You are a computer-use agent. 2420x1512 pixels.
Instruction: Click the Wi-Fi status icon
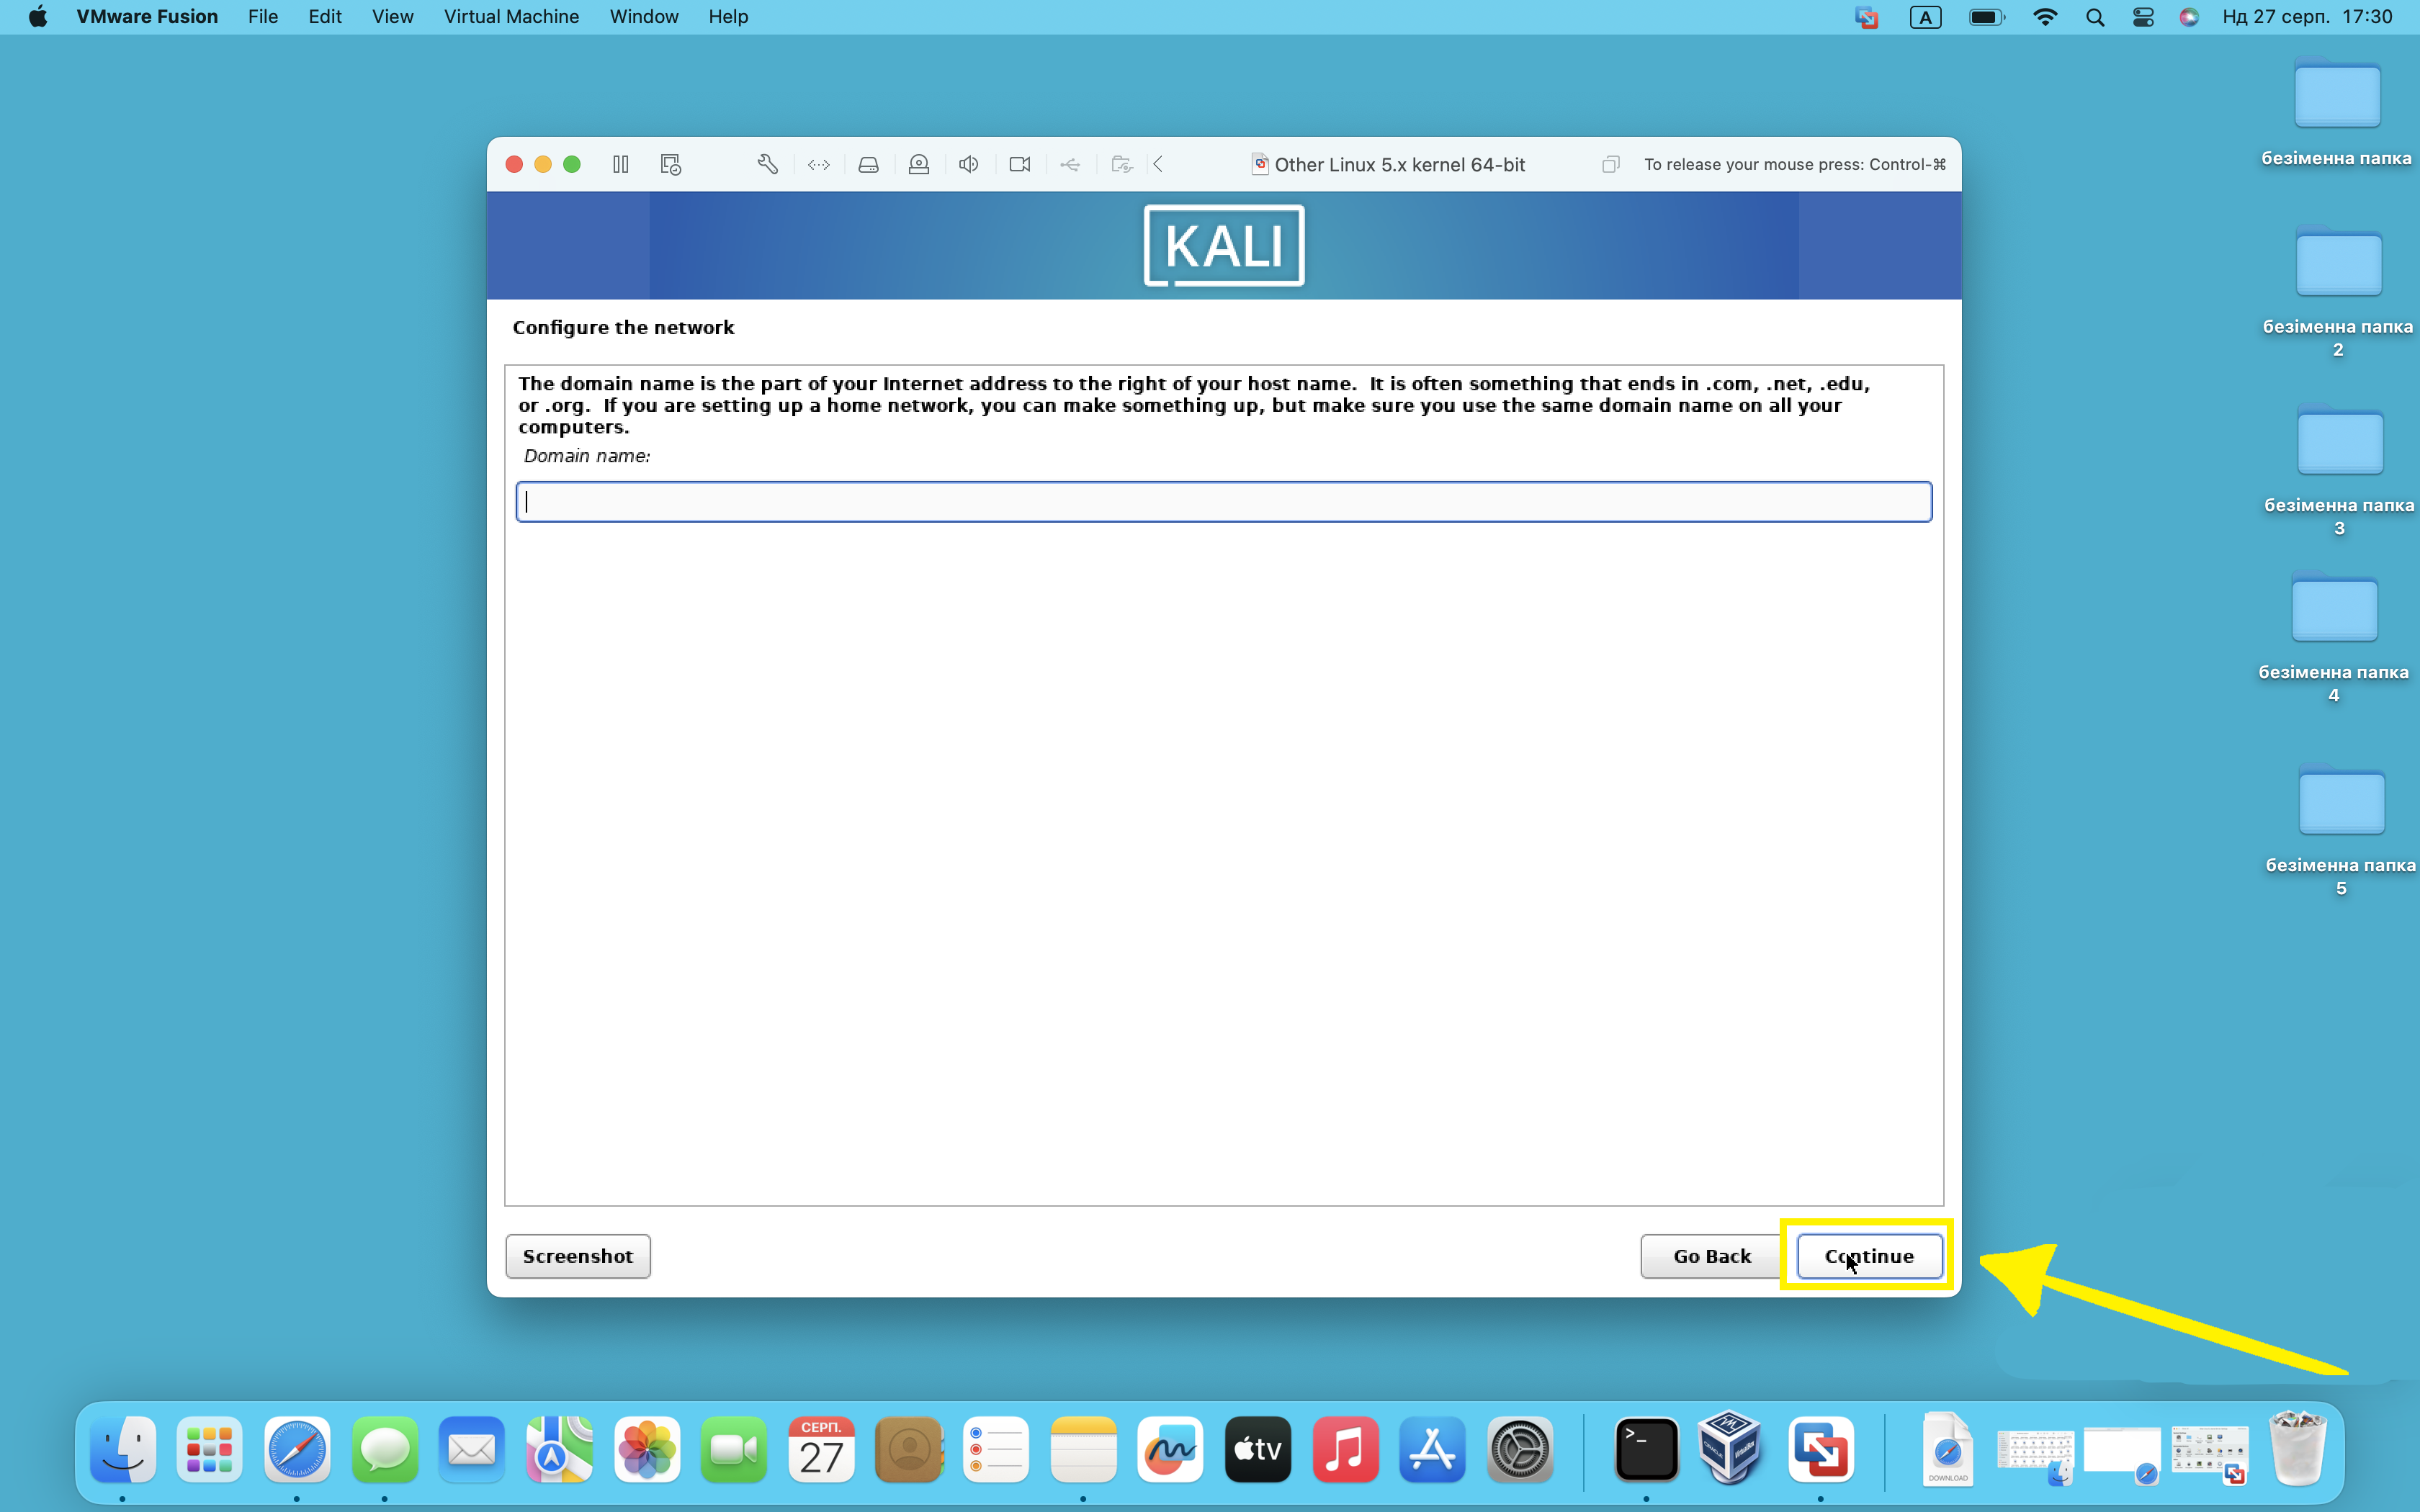[2045, 17]
